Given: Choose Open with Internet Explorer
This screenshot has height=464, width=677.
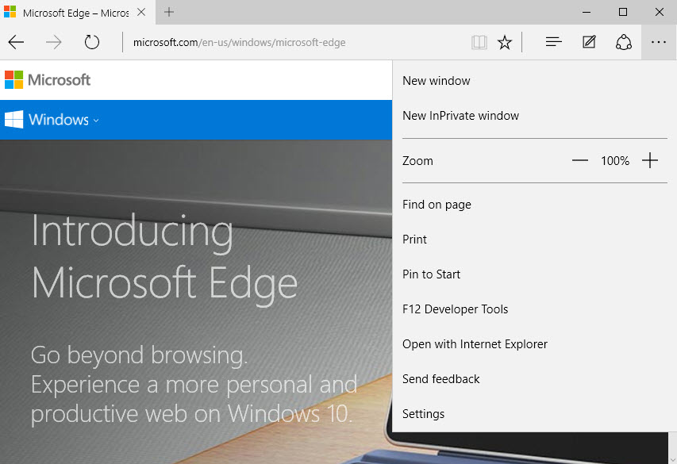Looking at the screenshot, I should point(534,344).
